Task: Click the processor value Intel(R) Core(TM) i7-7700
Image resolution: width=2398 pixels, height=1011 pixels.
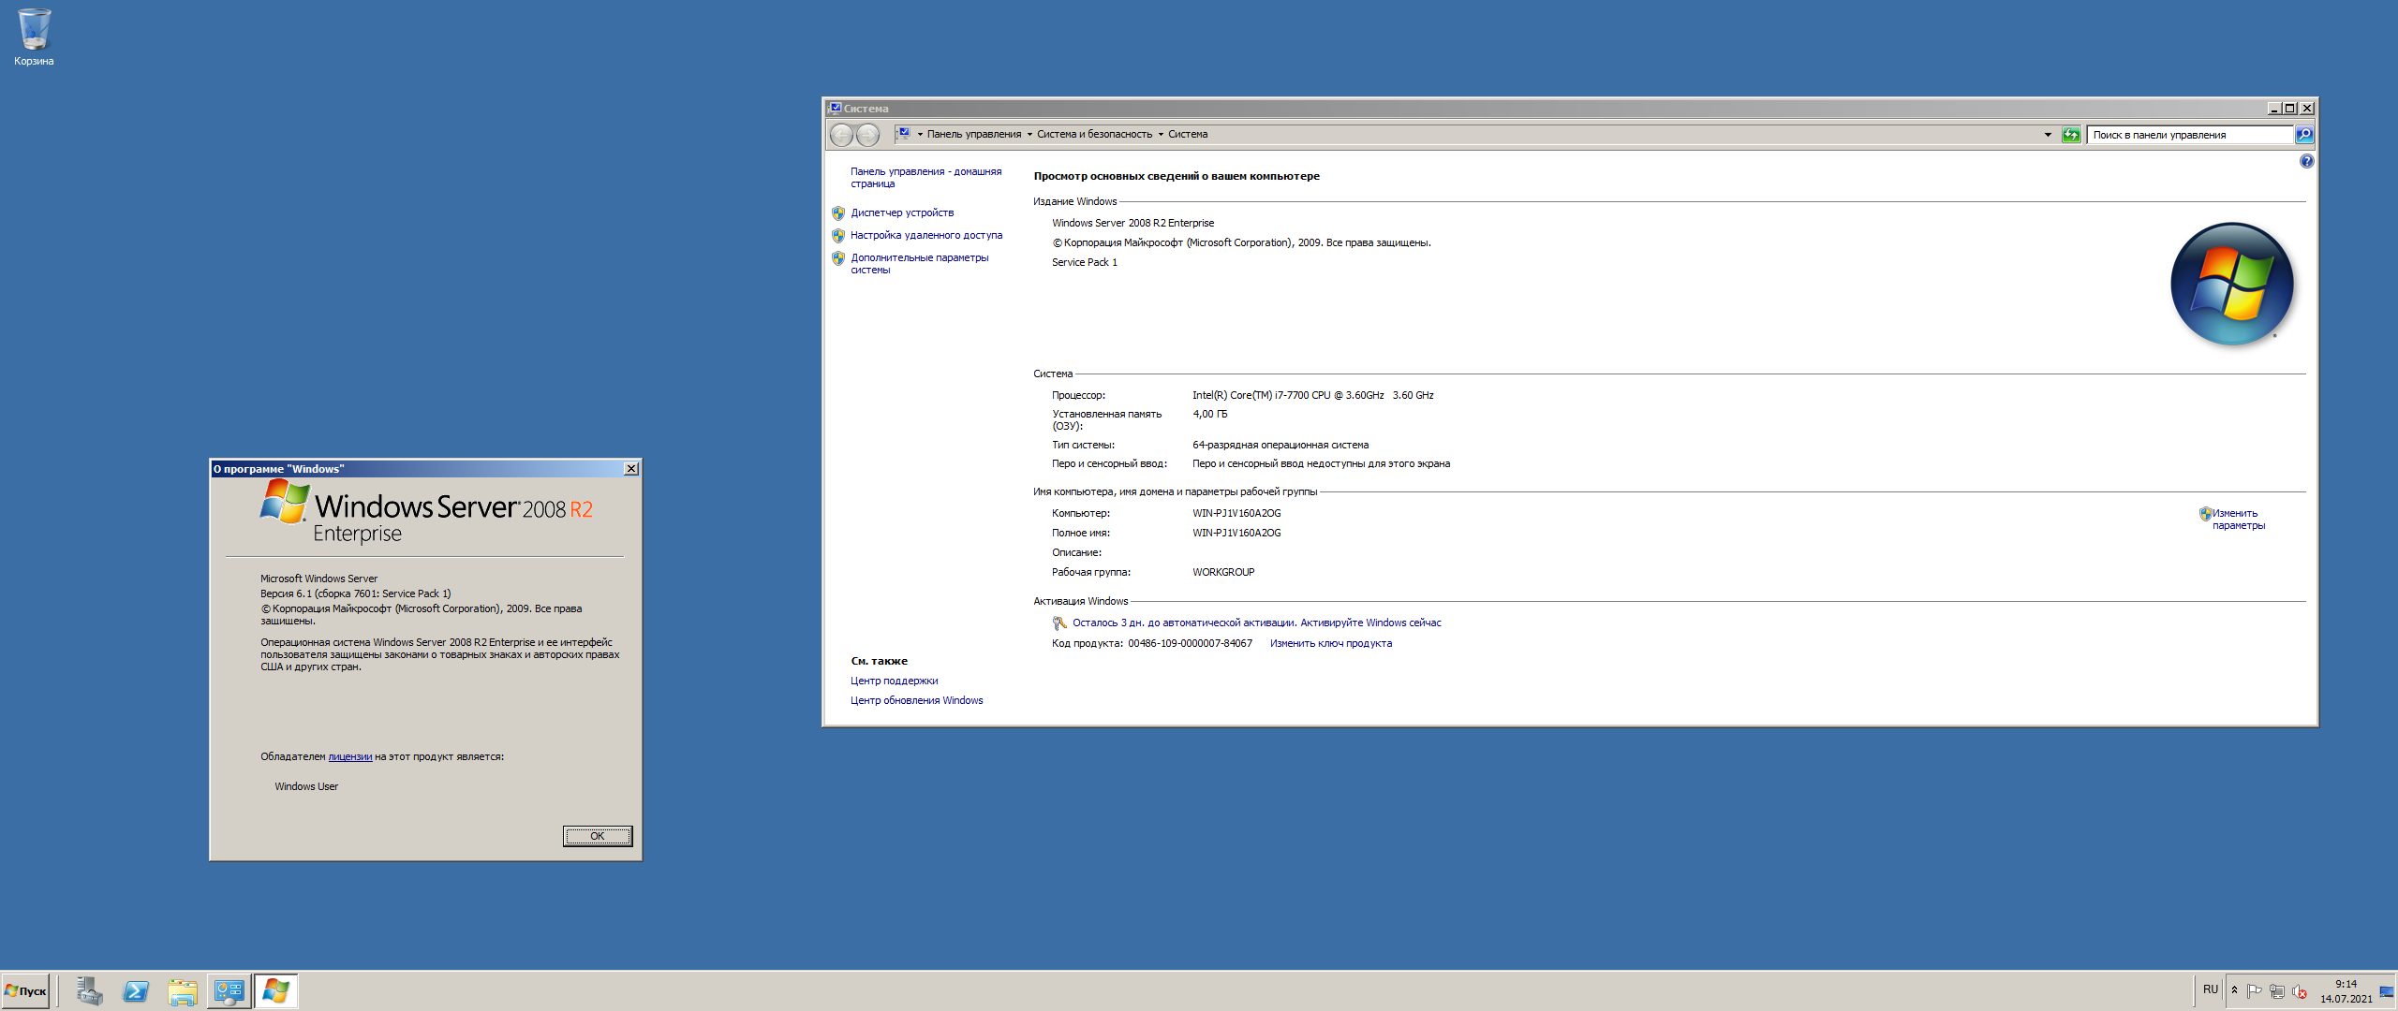Action: [x=1312, y=396]
